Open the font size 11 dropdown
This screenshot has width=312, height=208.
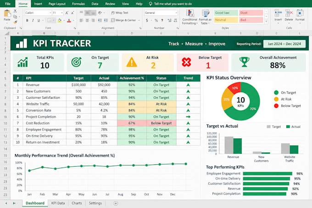(x=62, y=13)
